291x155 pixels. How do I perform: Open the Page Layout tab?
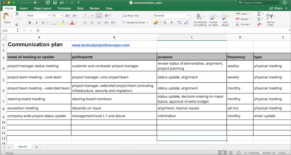pos(43,8)
